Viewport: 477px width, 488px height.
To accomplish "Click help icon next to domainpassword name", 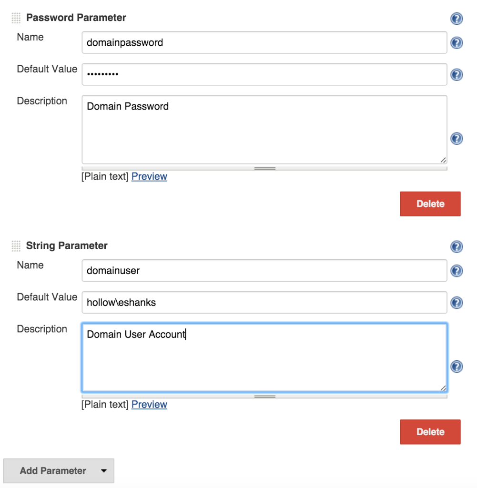I will tap(457, 43).
